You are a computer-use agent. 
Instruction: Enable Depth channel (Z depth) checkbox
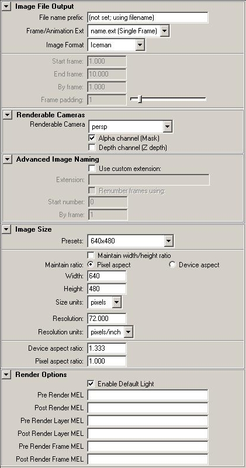[92, 148]
